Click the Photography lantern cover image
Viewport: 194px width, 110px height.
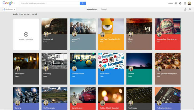pos(26,61)
